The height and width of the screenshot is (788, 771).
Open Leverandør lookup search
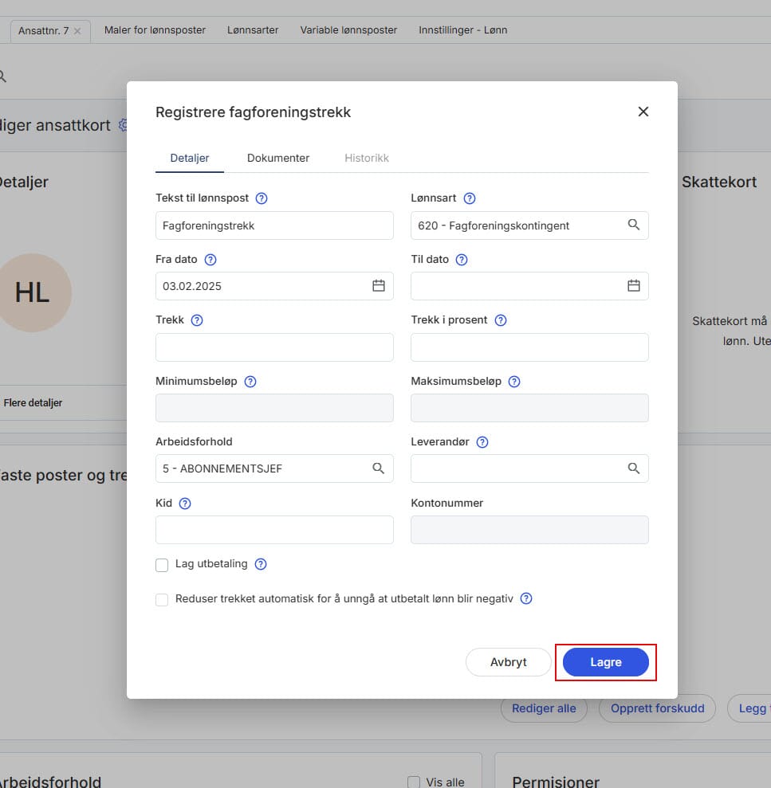coord(634,468)
